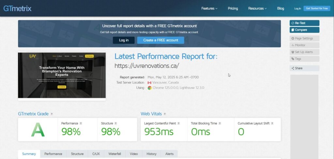This screenshot has height=159, width=334.
Task: Click the https://uvrenovations.ca/ URL text
Action: coord(147,66)
